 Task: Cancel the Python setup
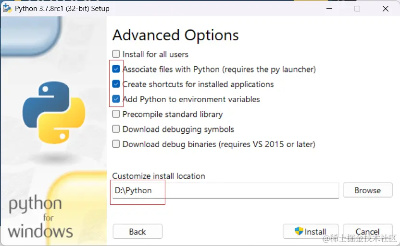coord(368,232)
